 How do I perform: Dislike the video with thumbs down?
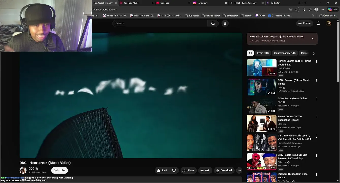174,170
